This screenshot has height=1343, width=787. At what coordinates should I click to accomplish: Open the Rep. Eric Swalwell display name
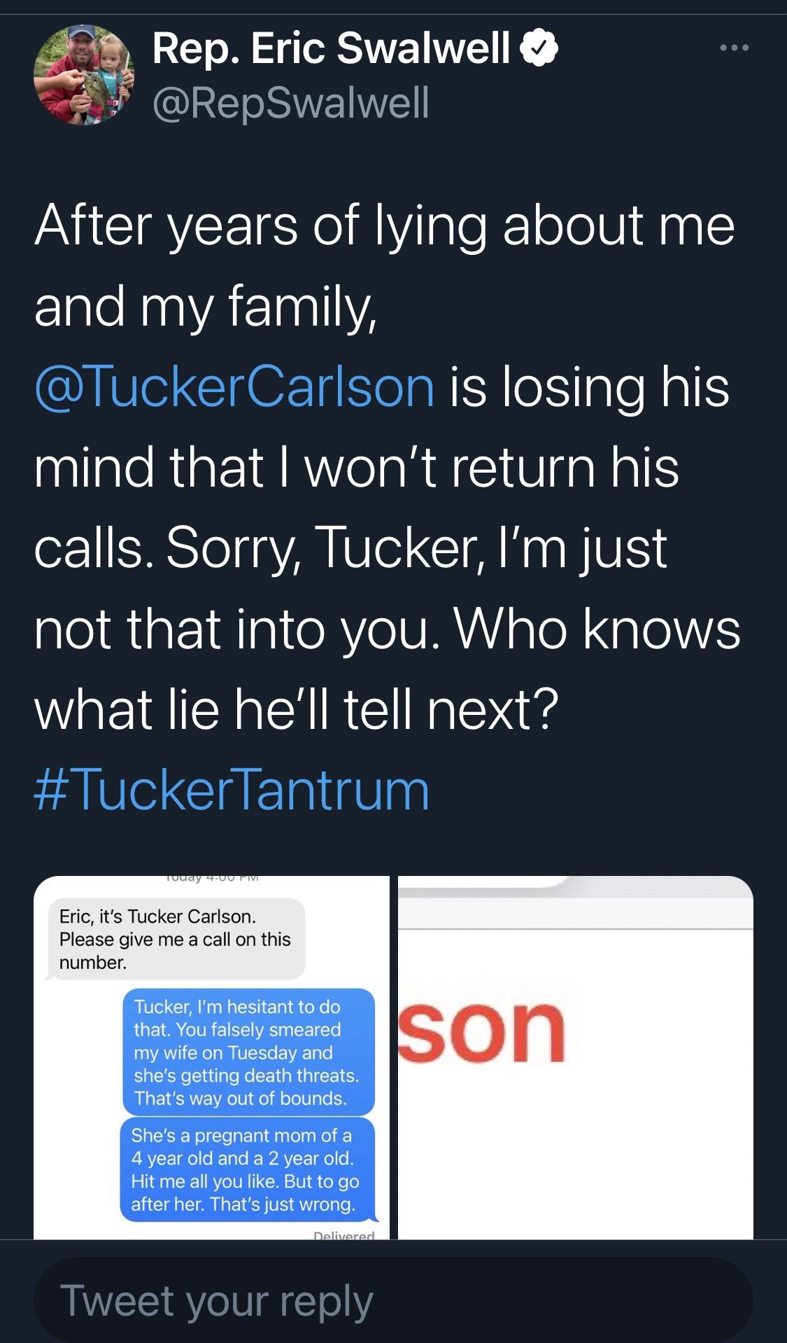click(330, 48)
